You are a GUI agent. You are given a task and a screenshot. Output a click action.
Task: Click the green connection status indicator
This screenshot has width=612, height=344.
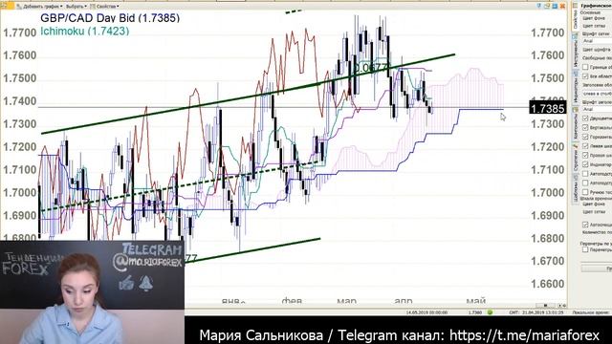pyautogui.click(x=490, y=312)
